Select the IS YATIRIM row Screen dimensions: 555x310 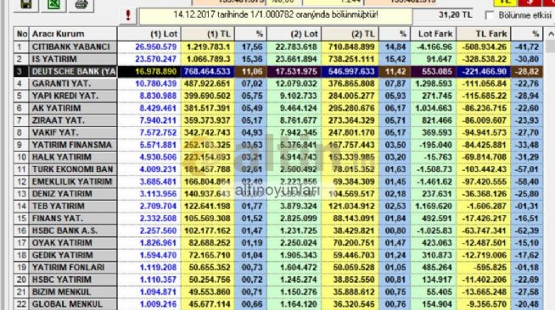pyautogui.click(x=277, y=59)
